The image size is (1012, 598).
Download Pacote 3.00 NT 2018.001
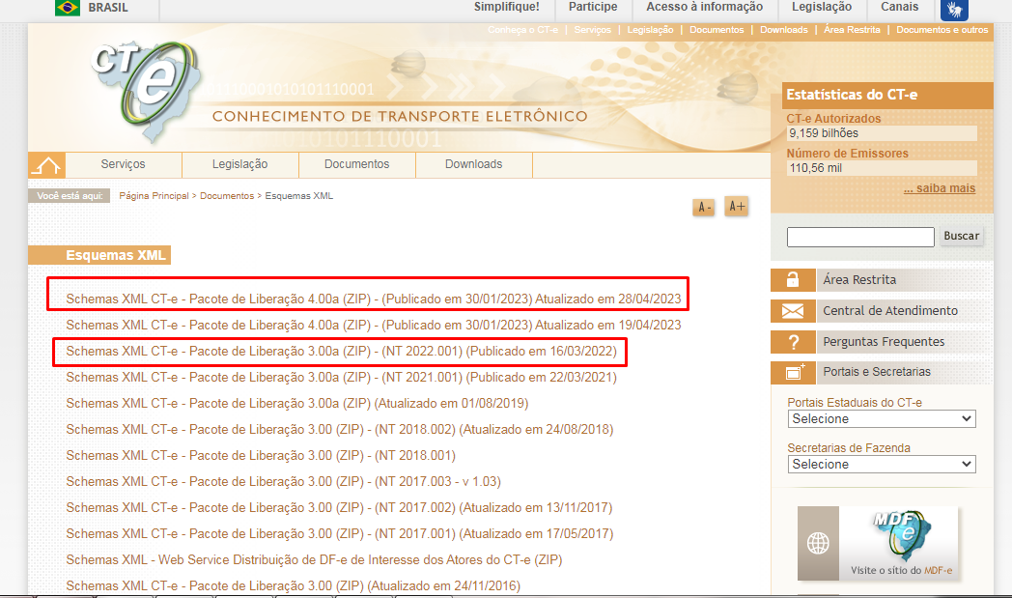261,456
